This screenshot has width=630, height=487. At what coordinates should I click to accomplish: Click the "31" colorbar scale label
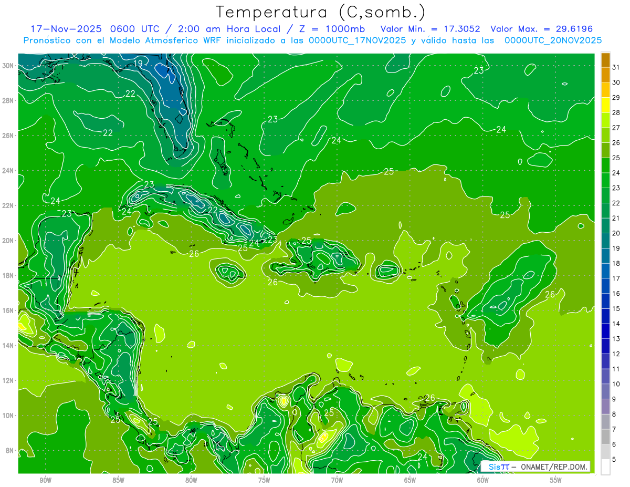(x=616, y=67)
